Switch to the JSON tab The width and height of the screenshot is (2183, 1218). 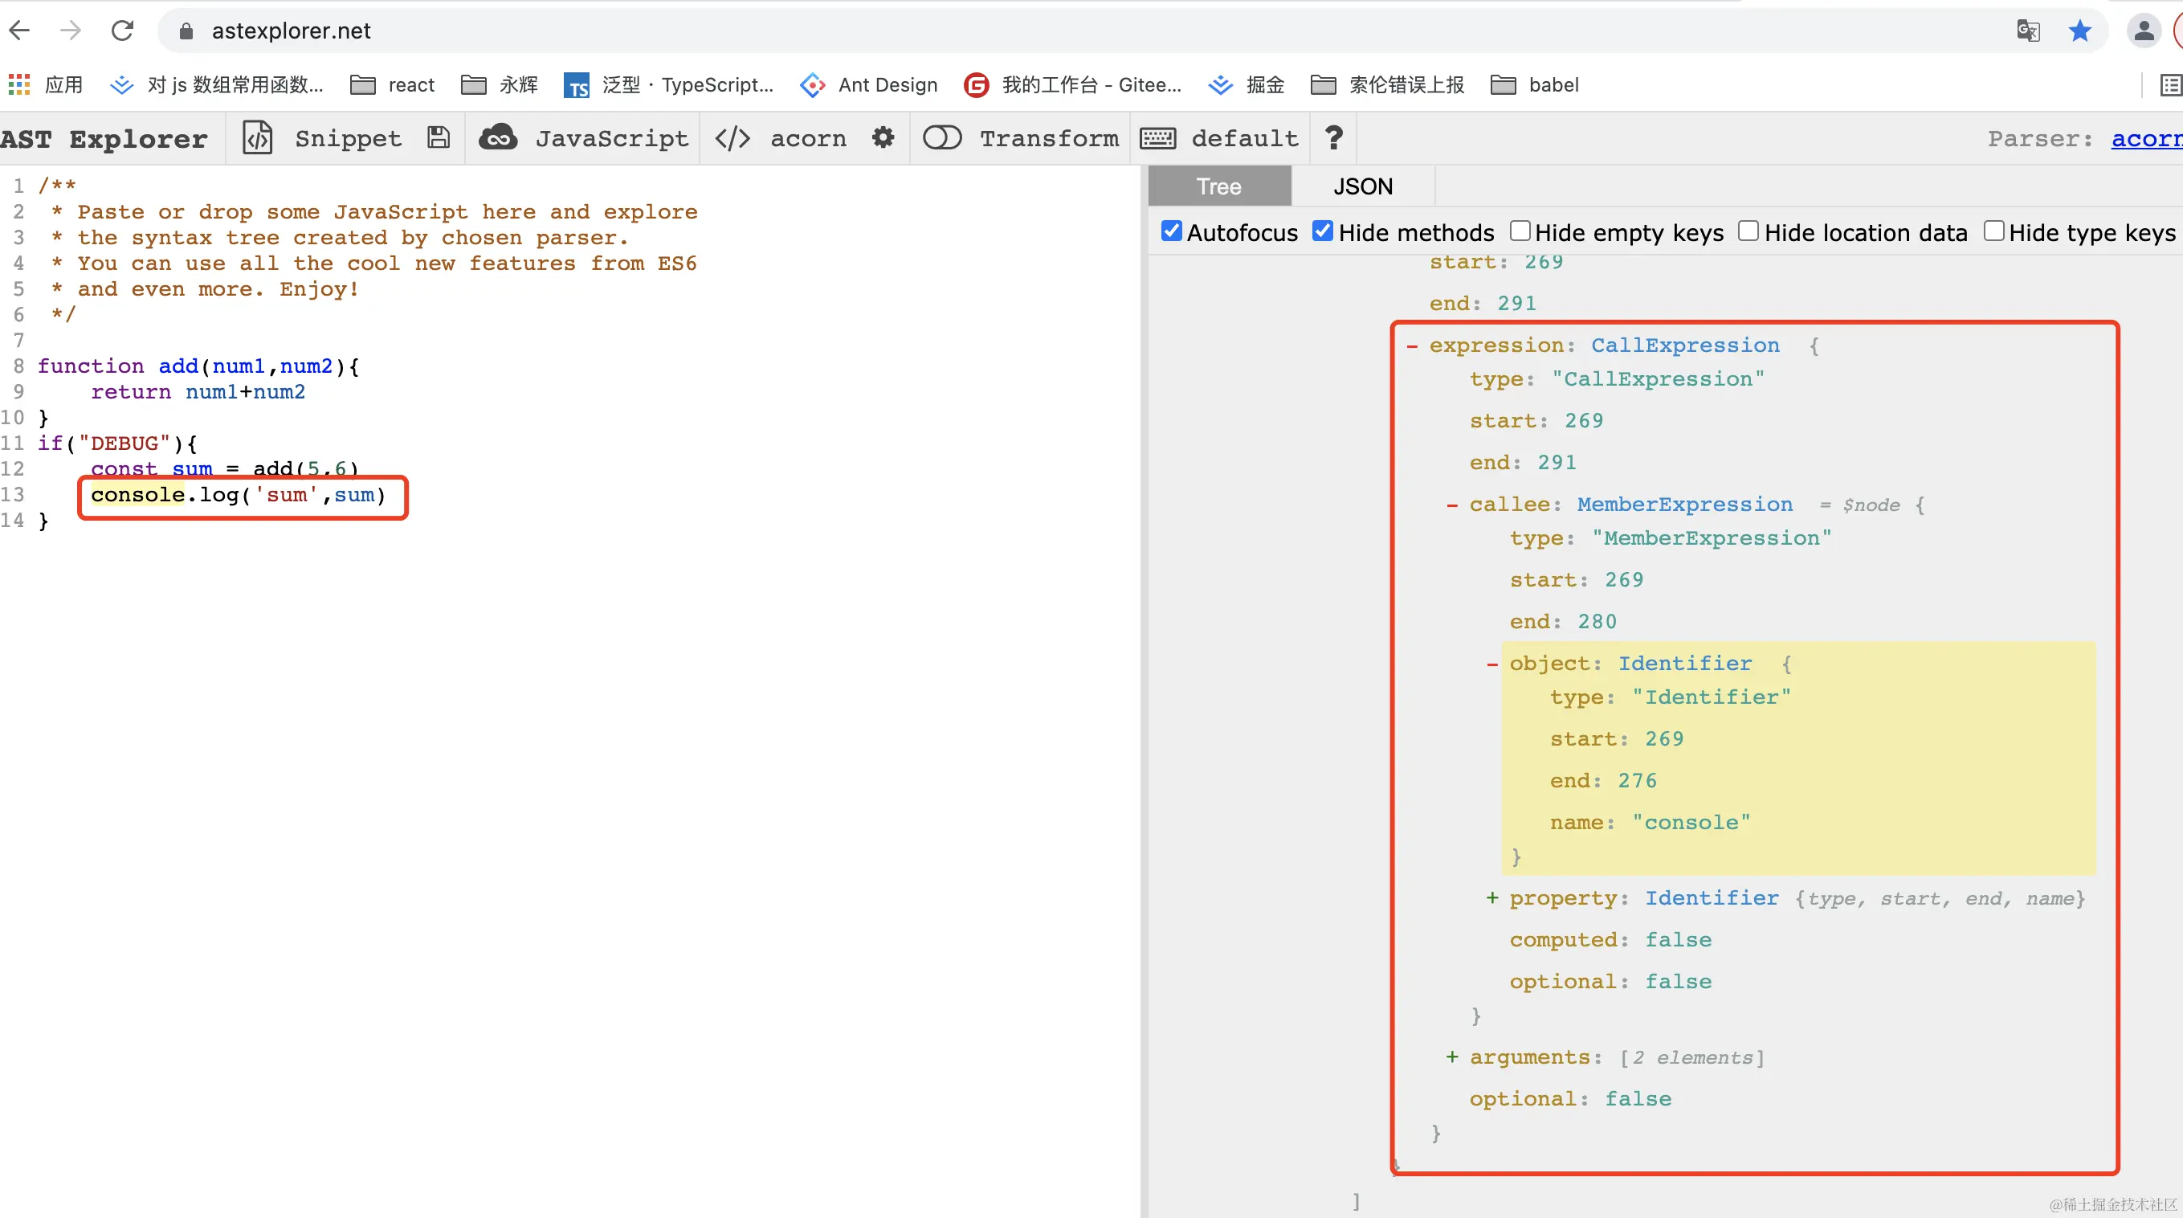(1363, 186)
